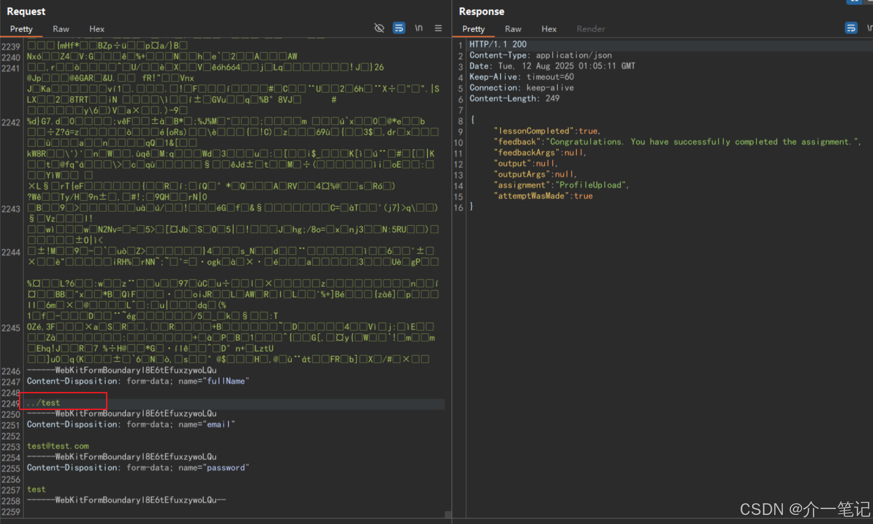Click the HTTP/1.1 200 status line
The height and width of the screenshot is (524, 873).
pyautogui.click(x=498, y=44)
